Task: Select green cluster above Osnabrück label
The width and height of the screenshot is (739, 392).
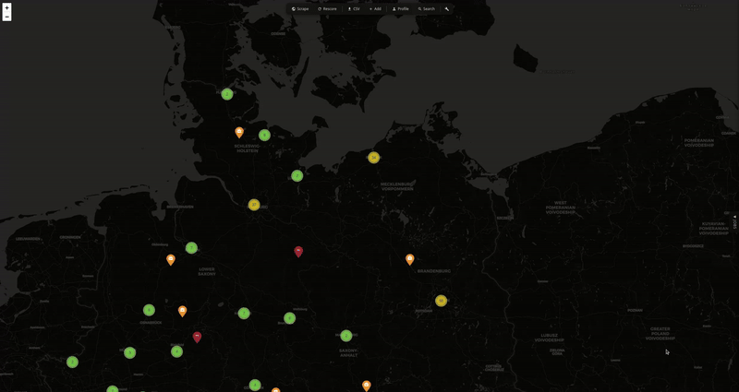Action: 149,310
